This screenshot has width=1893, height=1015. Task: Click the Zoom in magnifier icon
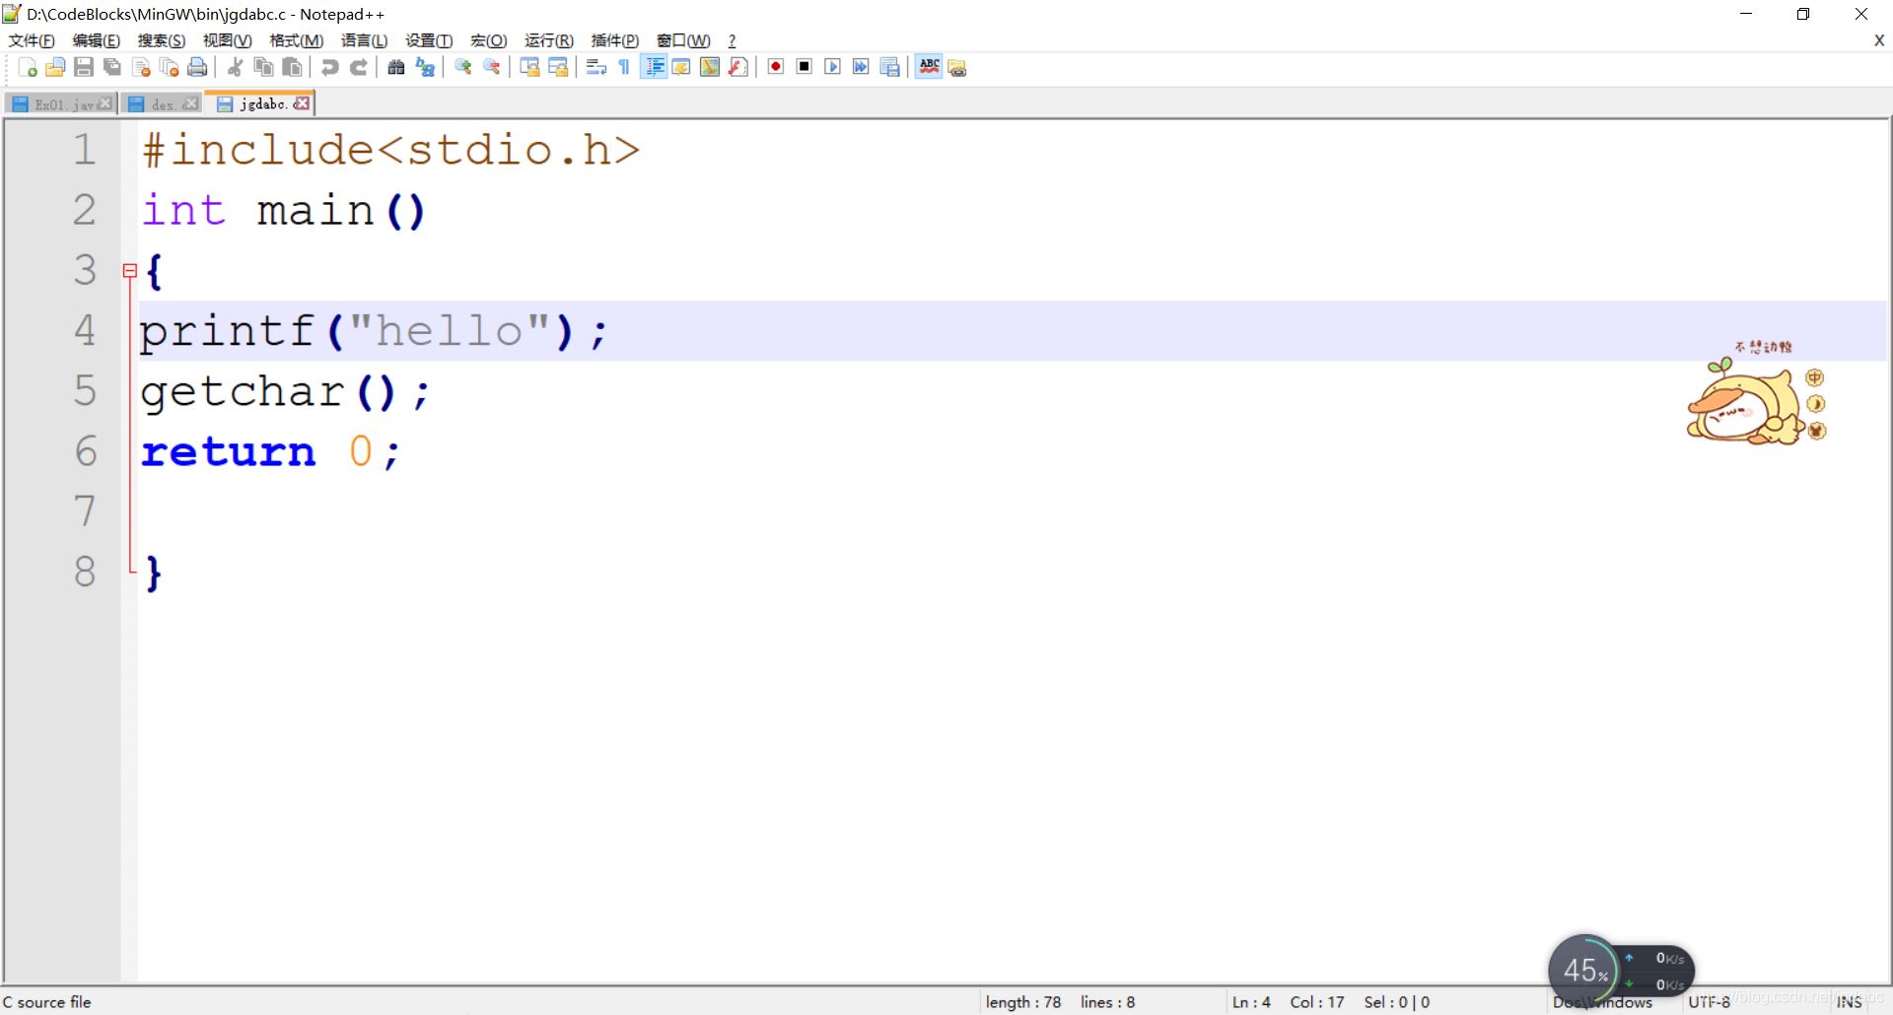click(462, 67)
